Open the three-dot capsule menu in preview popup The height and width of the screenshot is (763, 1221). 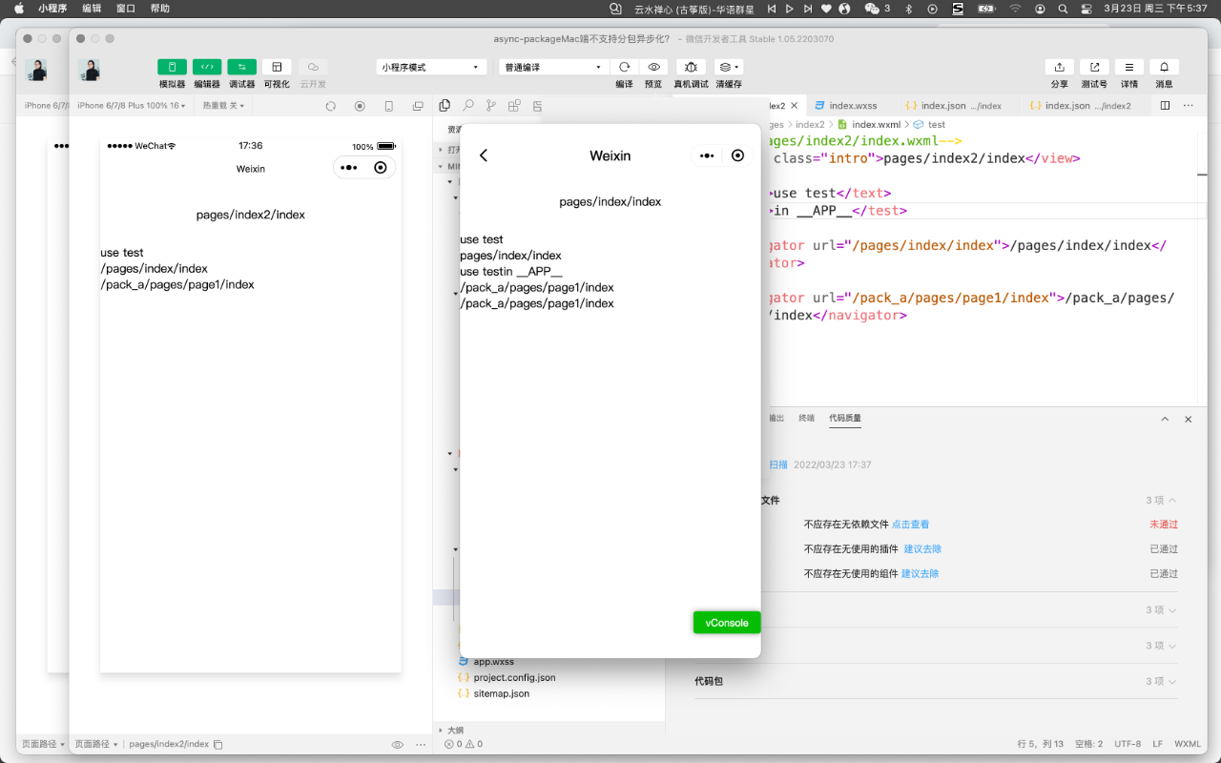point(707,155)
